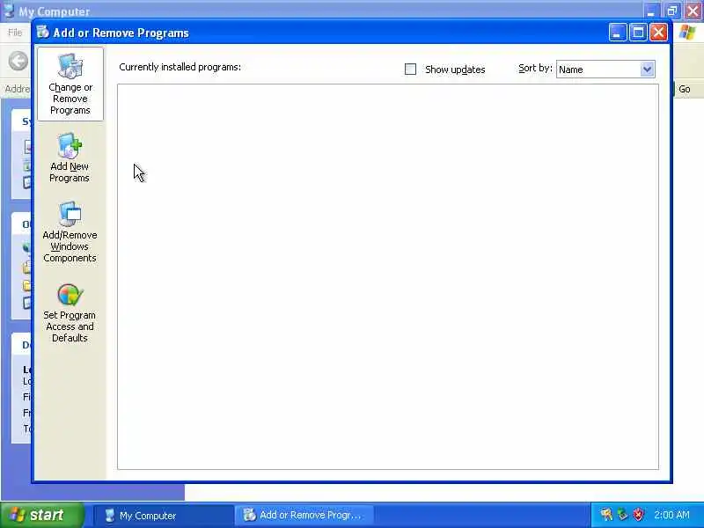704x528 pixels.
Task: Click the first system tray icon
Action: (606, 515)
